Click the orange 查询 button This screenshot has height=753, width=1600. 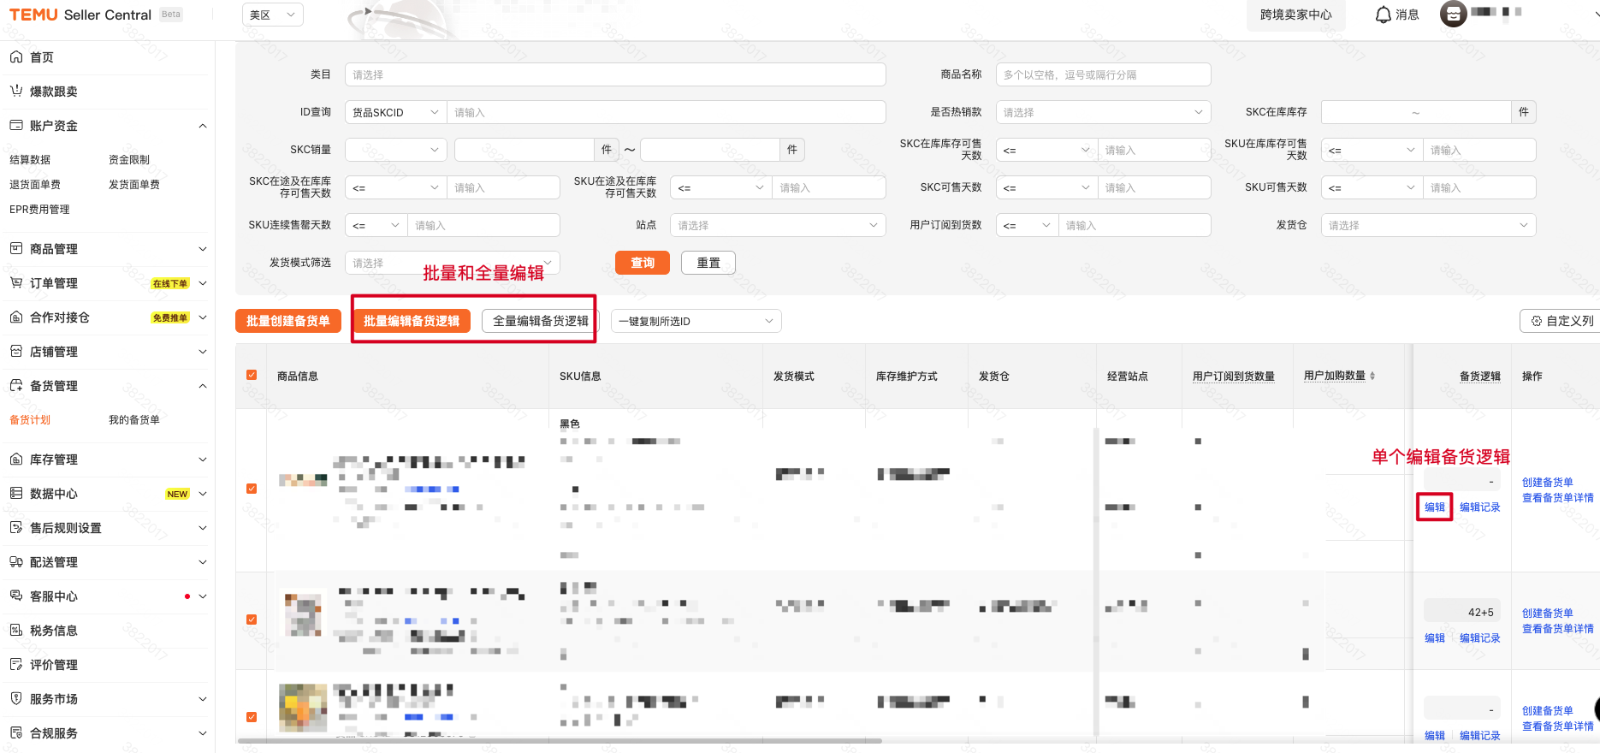(x=642, y=263)
